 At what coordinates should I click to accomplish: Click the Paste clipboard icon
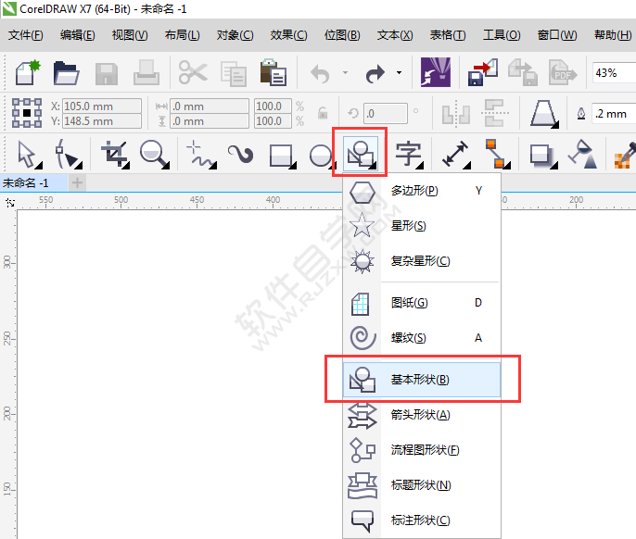tap(273, 72)
